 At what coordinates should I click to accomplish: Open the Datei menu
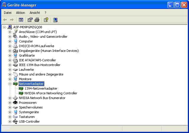coord(8,13)
